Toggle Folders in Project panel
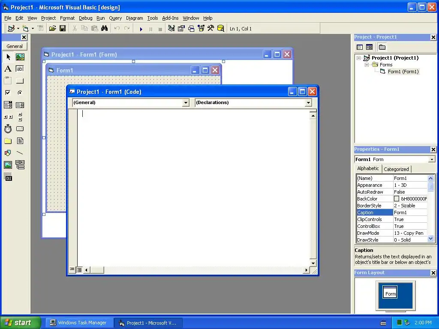The image size is (439, 329). pyautogui.click(x=382, y=47)
